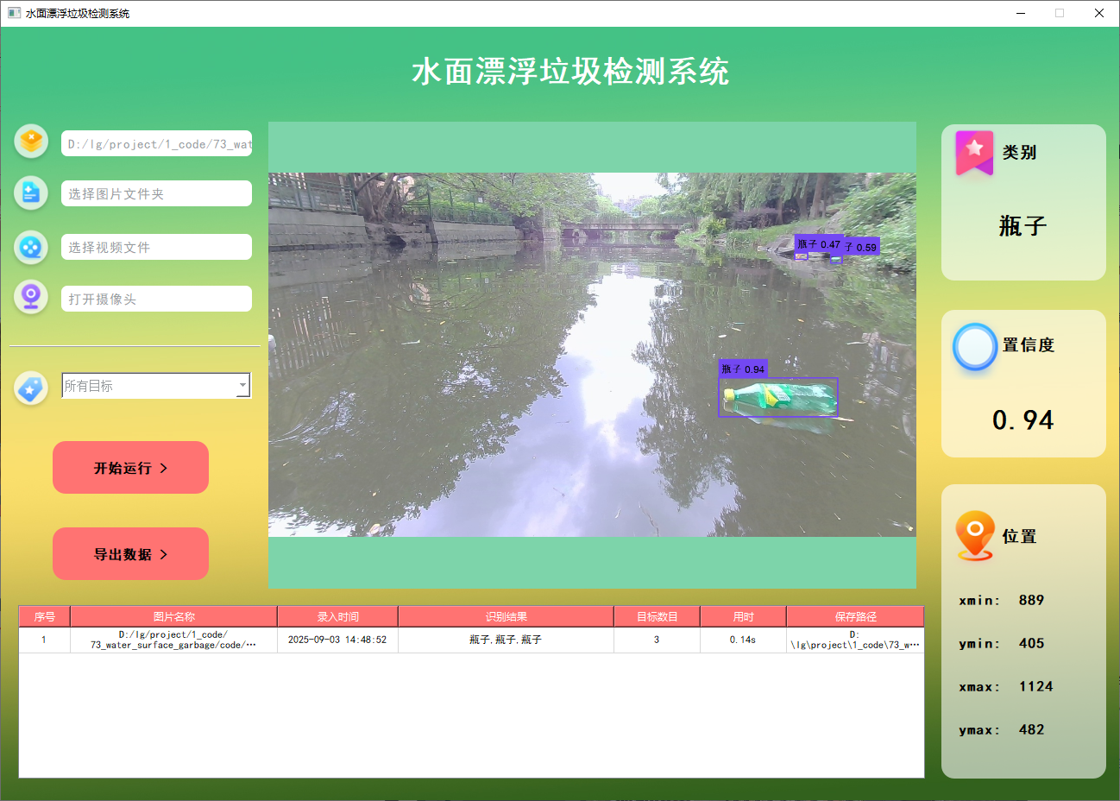This screenshot has height=801, width=1120.
Task: Click the image folder selection icon
Action: point(31,192)
